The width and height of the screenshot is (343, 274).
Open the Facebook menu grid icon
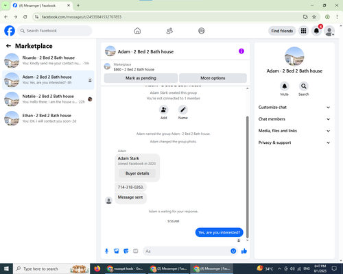303,31
